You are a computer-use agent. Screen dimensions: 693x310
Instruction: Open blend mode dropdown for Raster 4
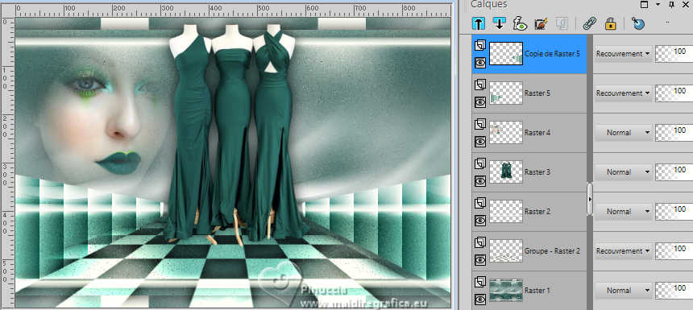623,133
